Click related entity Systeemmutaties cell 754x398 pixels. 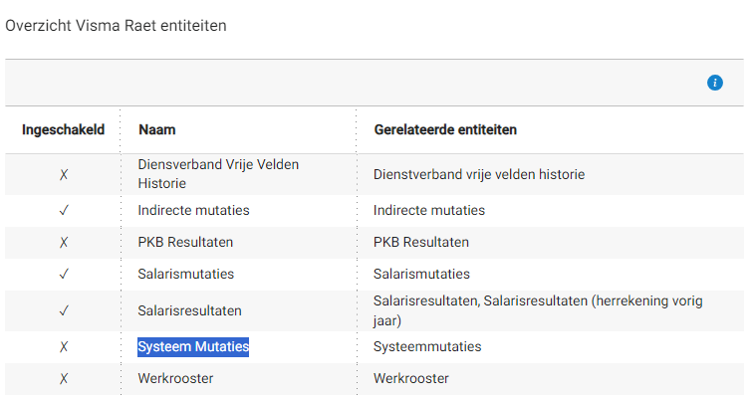point(427,346)
